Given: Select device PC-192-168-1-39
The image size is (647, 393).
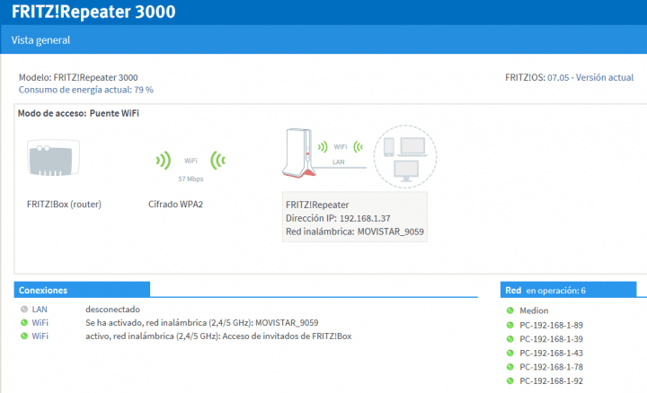Looking at the screenshot, I should click(551, 339).
